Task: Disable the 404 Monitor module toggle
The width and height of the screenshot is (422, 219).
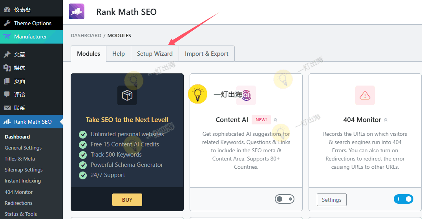Action: coord(403,199)
